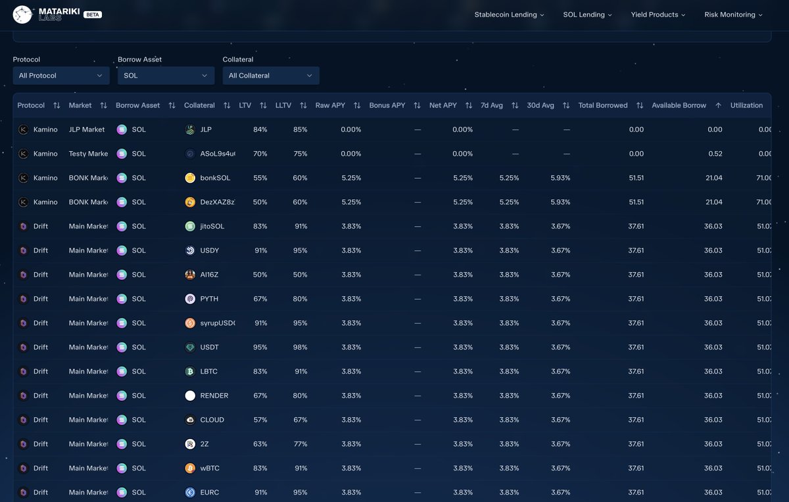Viewport: 789px width, 502px height.
Task: Click the 'EURC' collateral name
Action: (210, 492)
